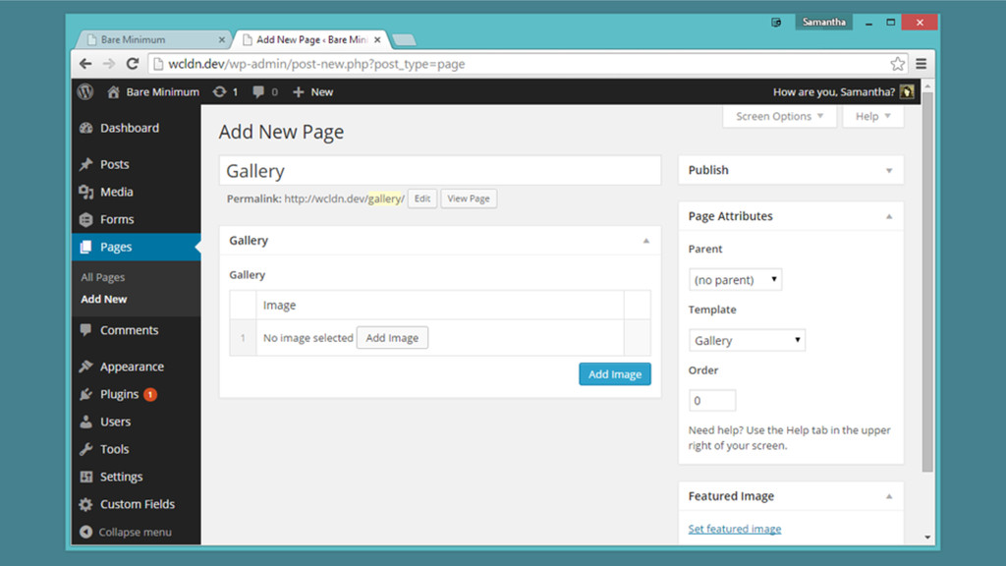Click the blue Add Image button
Screen dimensions: 1006x566
coord(615,374)
